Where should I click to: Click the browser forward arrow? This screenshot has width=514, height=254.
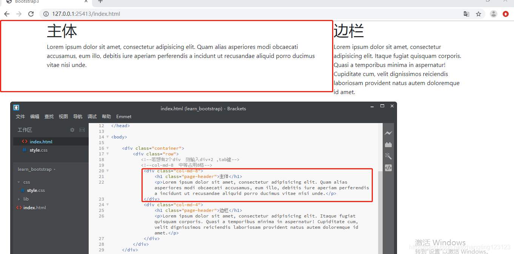(x=19, y=14)
